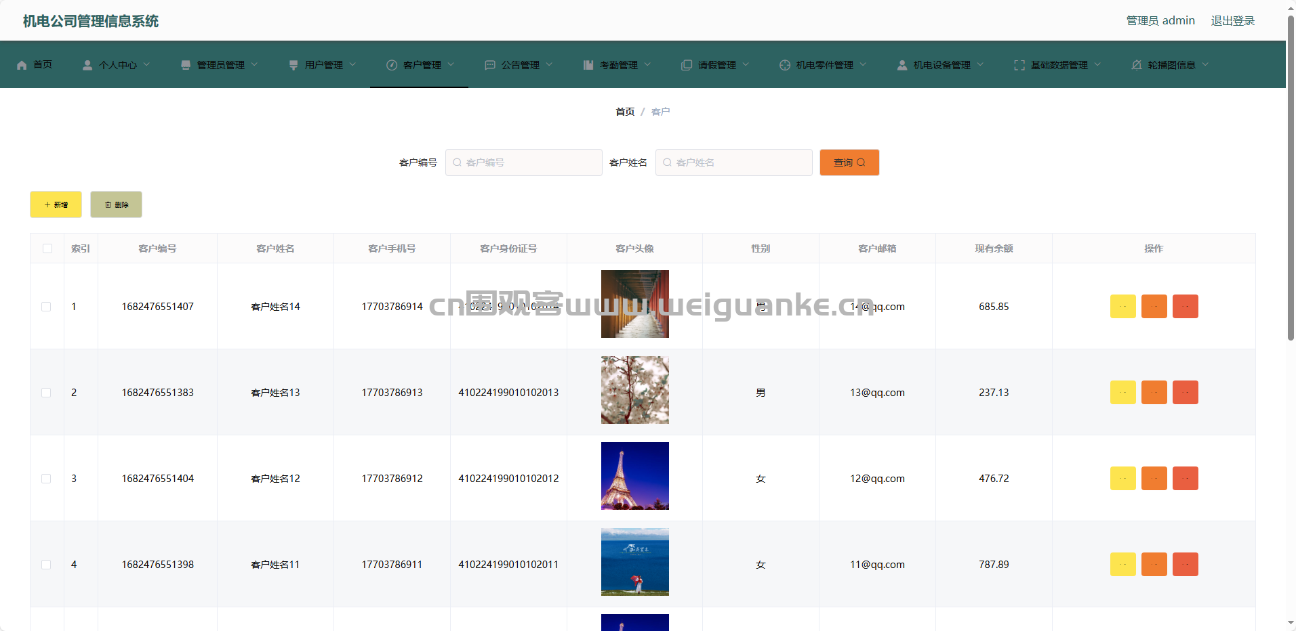
Task: Click the 退出登录 logout link
Action: pos(1233,21)
